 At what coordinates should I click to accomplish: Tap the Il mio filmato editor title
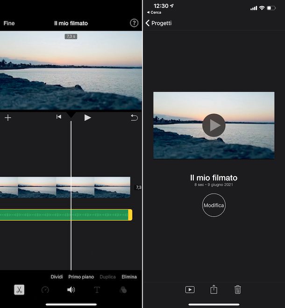pyautogui.click(x=71, y=23)
